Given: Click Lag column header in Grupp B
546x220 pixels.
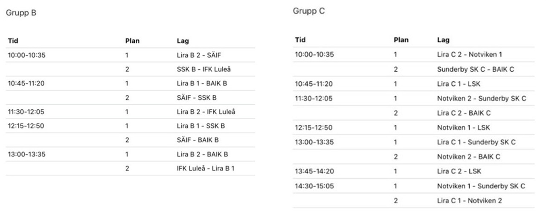Looking at the screenshot, I should click(x=183, y=41).
